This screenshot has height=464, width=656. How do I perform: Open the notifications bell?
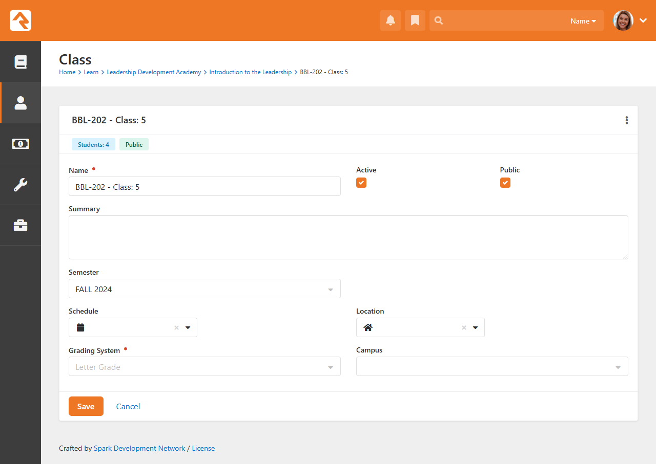tap(391, 20)
